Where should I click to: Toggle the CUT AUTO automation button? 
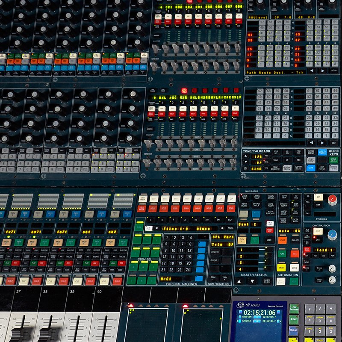click(x=296, y=212)
